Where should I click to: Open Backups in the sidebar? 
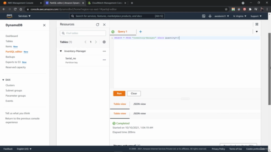(10, 57)
